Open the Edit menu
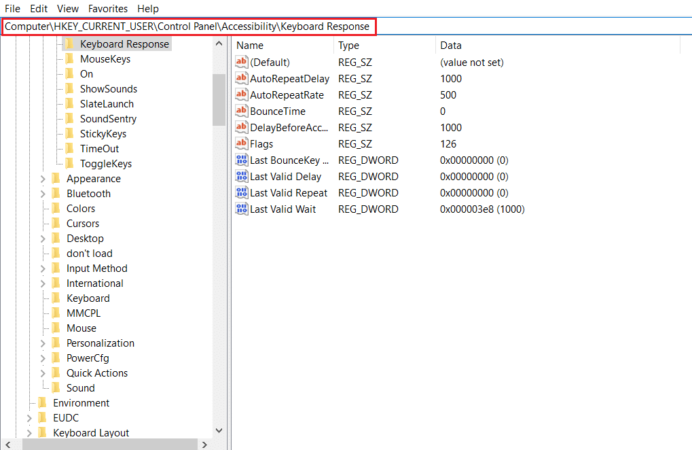 click(x=39, y=8)
